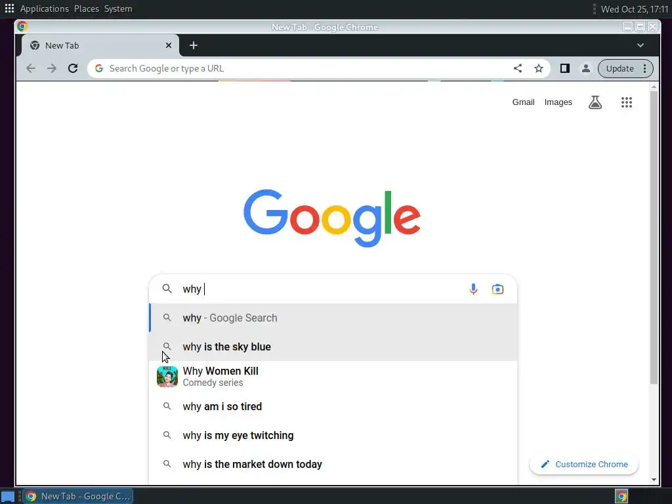Click the show desktop icon in taskbar
672x504 pixels.
click(x=8, y=496)
